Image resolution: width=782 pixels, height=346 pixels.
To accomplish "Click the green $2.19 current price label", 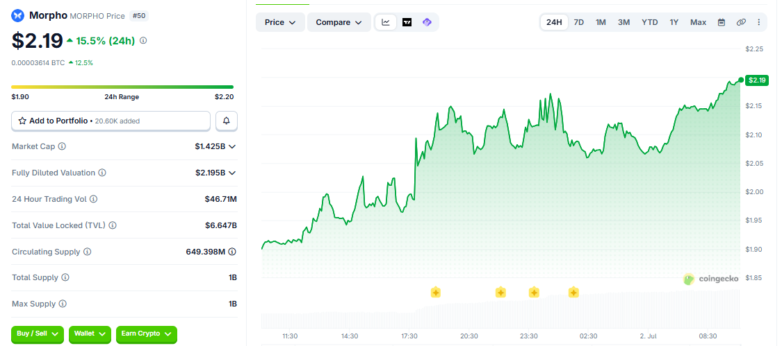I will [756, 80].
